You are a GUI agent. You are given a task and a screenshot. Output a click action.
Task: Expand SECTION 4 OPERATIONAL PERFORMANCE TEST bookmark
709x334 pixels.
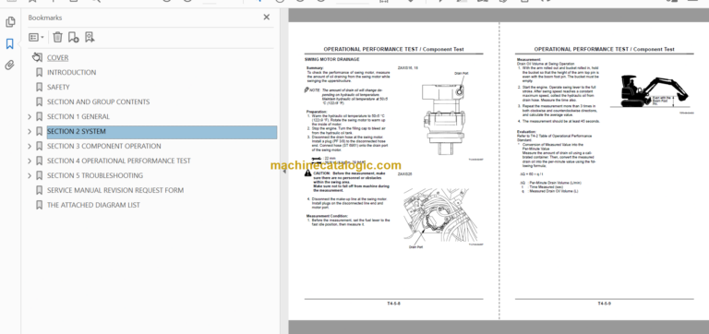30,161
